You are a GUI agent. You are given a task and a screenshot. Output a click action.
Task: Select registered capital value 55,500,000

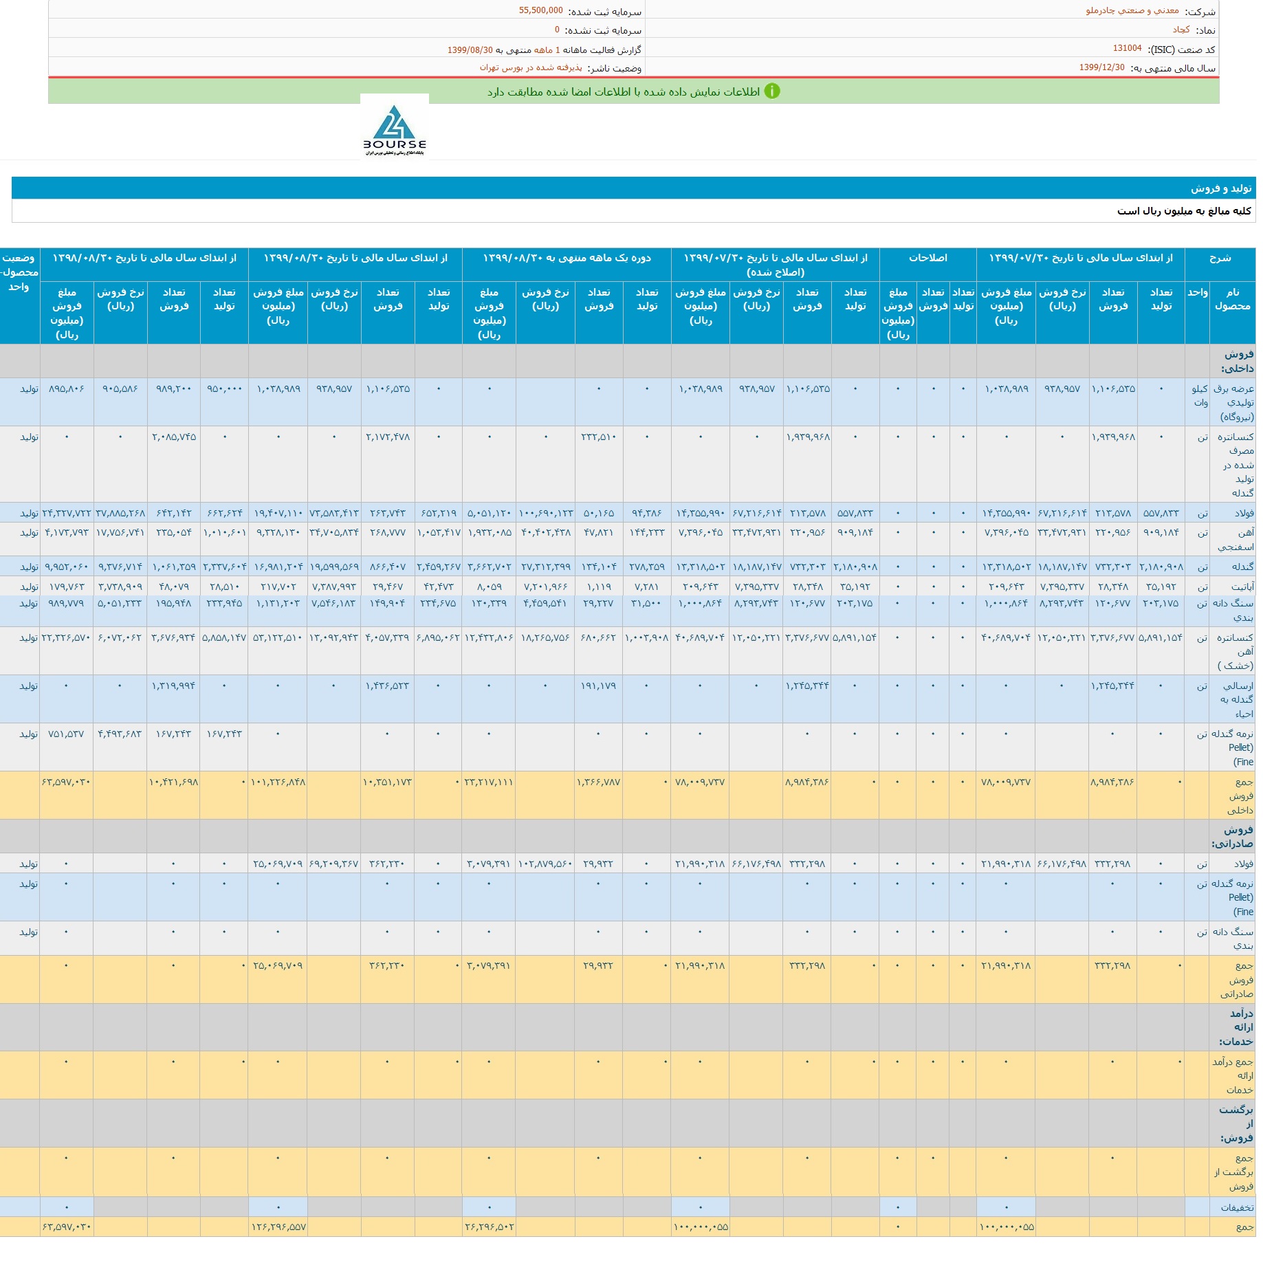coord(540,11)
